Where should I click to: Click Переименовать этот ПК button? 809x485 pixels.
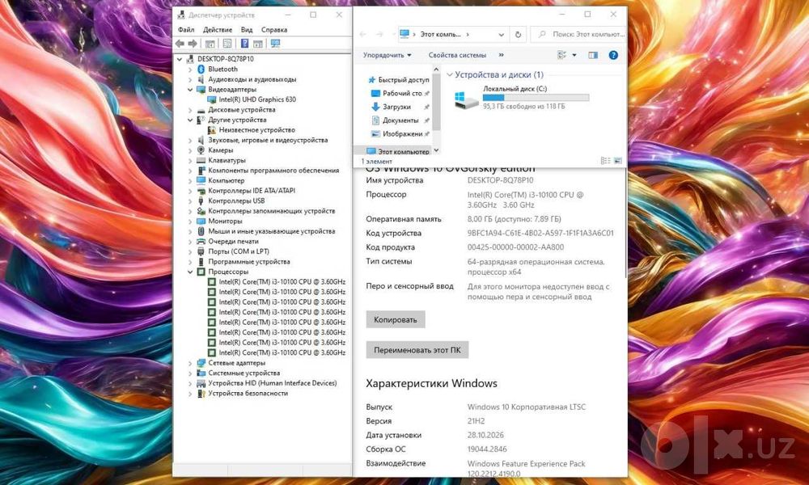click(x=417, y=350)
